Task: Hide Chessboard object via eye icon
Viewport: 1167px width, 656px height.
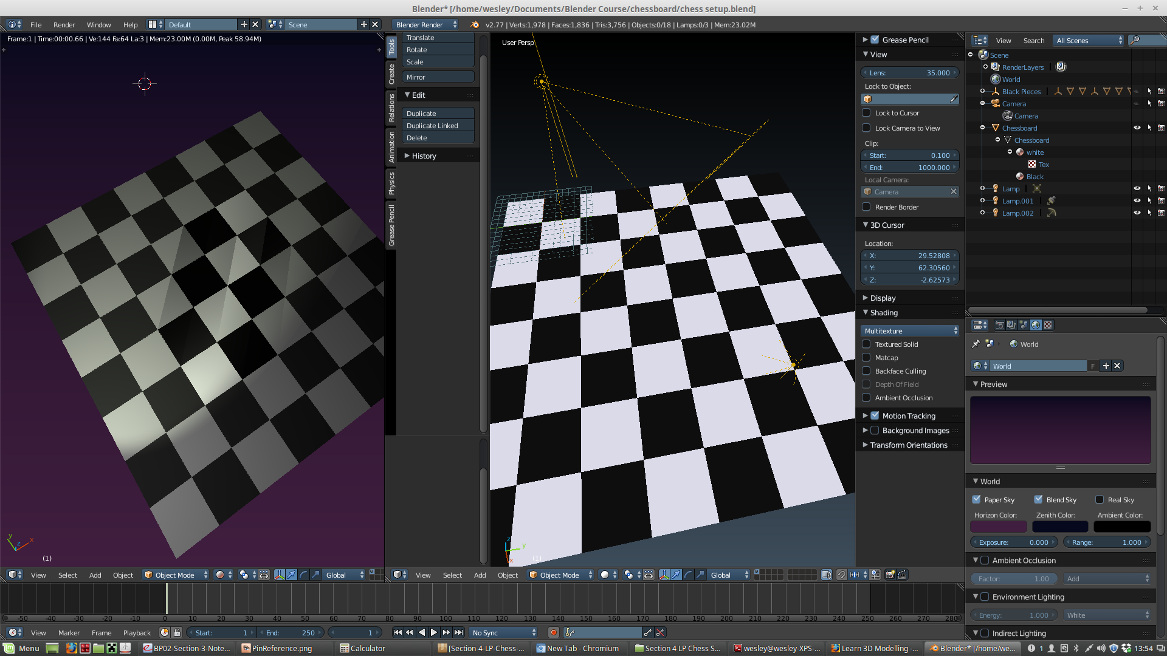Action: (x=1137, y=128)
